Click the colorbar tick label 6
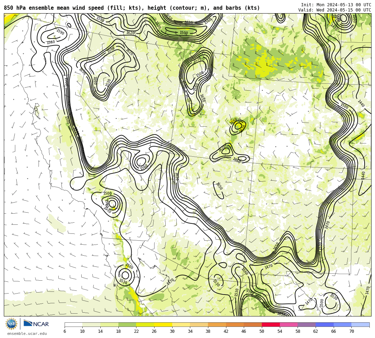 [x=65, y=331]
